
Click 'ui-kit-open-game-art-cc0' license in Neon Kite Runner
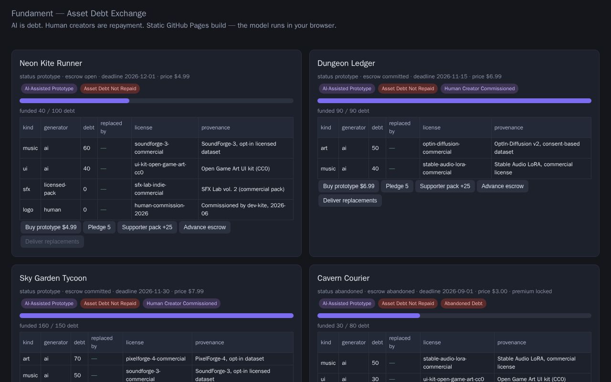coord(165,169)
